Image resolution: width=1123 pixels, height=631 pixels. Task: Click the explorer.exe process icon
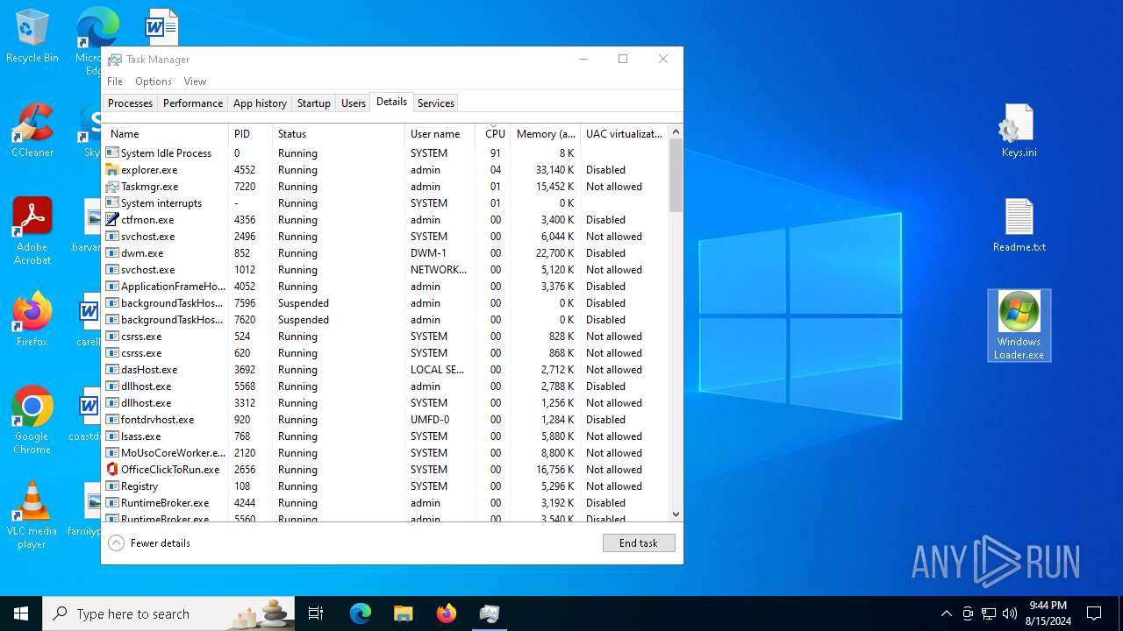(112, 170)
